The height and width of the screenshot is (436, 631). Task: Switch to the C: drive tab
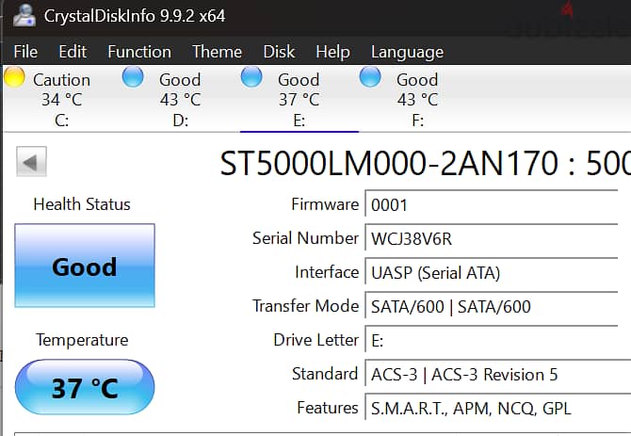coord(61,100)
